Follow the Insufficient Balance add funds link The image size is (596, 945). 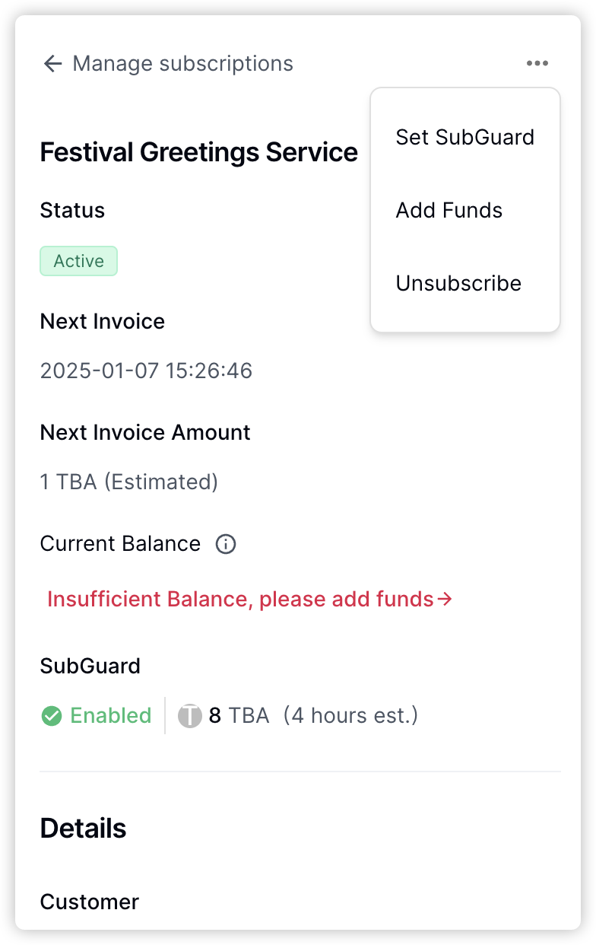pyautogui.click(x=240, y=599)
